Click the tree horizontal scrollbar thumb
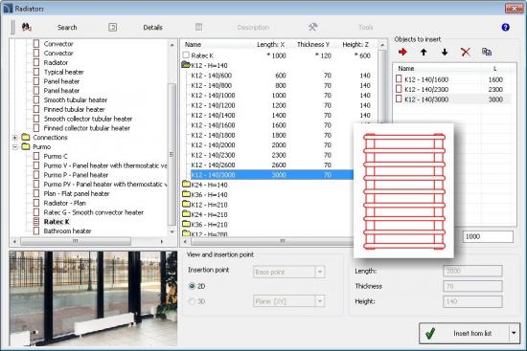527x351 pixels. point(76,241)
